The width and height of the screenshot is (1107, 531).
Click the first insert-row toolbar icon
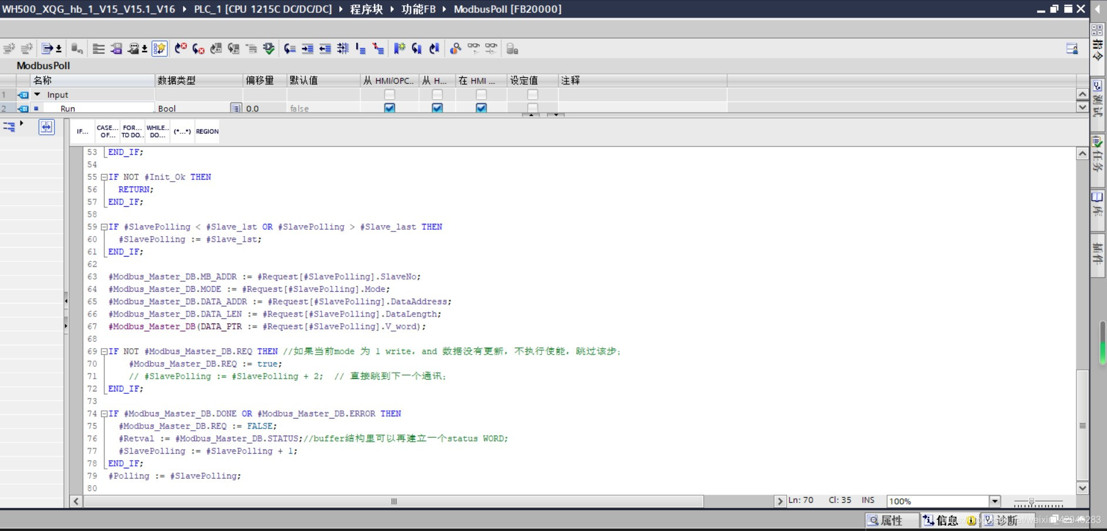pyautogui.click(x=9, y=49)
